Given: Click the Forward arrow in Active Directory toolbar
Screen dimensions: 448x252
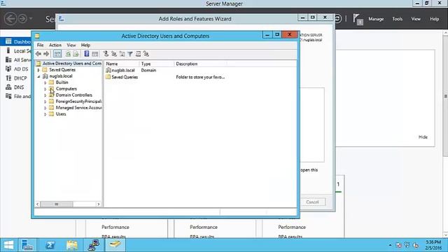Looking at the screenshot, I should tap(46, 54).
